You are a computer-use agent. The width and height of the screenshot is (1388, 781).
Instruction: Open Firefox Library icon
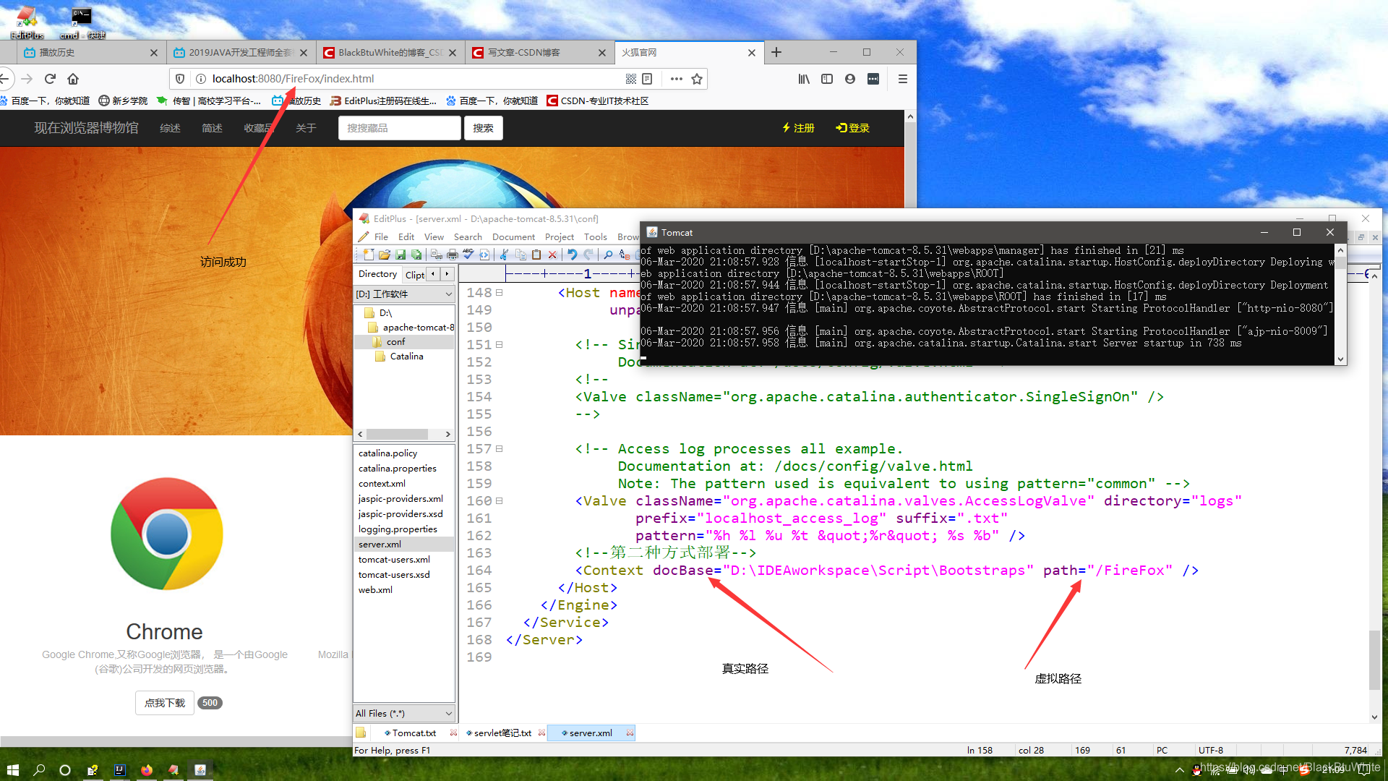(804, 79)
